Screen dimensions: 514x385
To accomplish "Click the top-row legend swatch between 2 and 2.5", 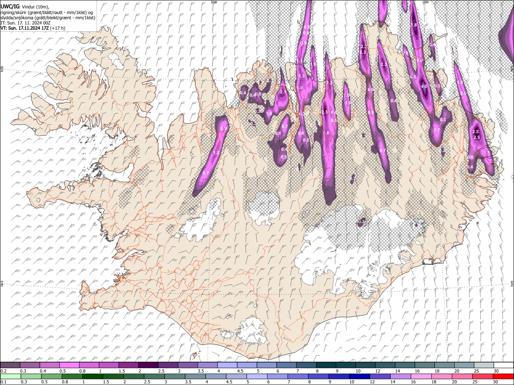I will [148, 365].
